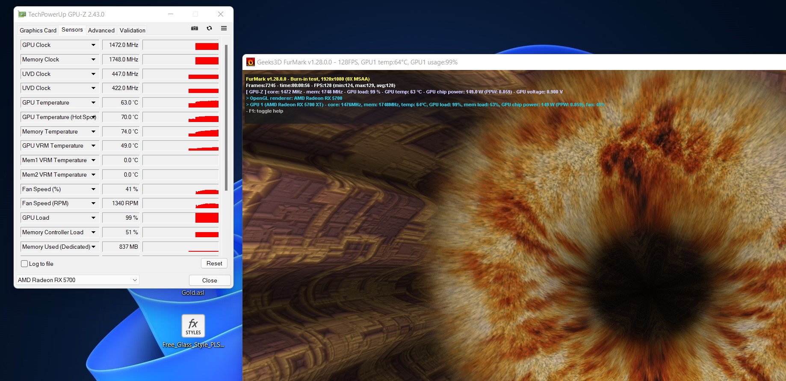Image resolution: width=786 pixels, height=381 pixels.
Task: Click the Close button in GPU-Z
Action: (x=210, y=280)
